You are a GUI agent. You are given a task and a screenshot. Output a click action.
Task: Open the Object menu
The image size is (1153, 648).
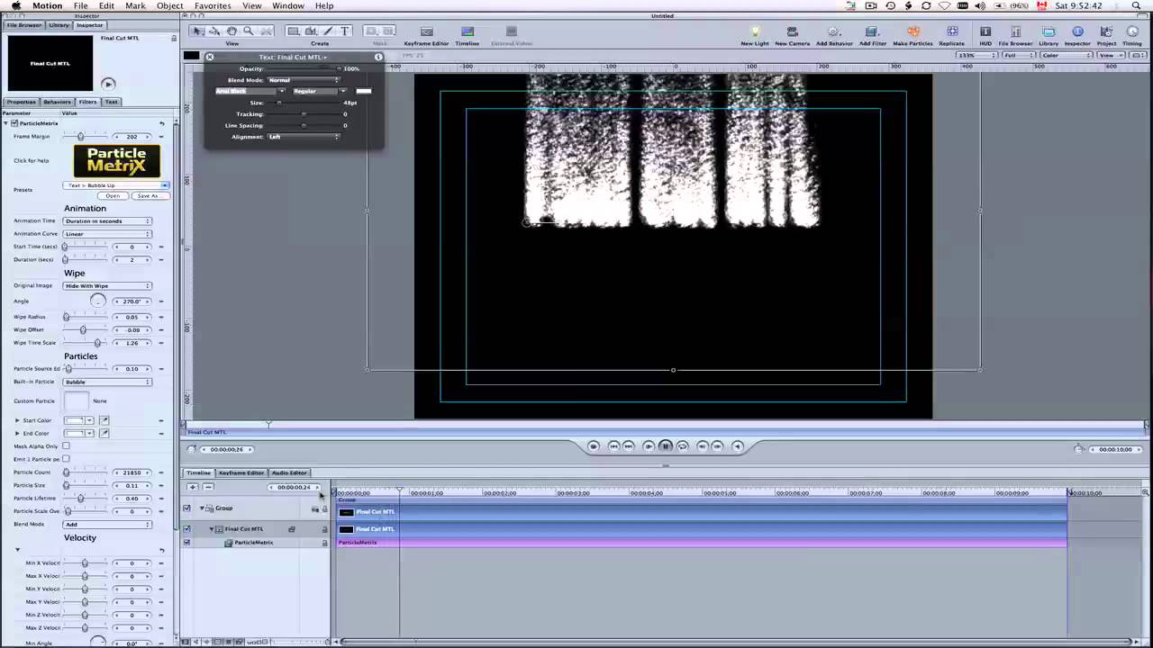click(169, 5)
